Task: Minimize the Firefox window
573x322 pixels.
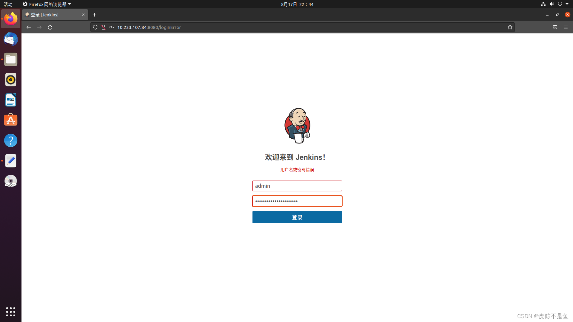Action: coord(547,15)
